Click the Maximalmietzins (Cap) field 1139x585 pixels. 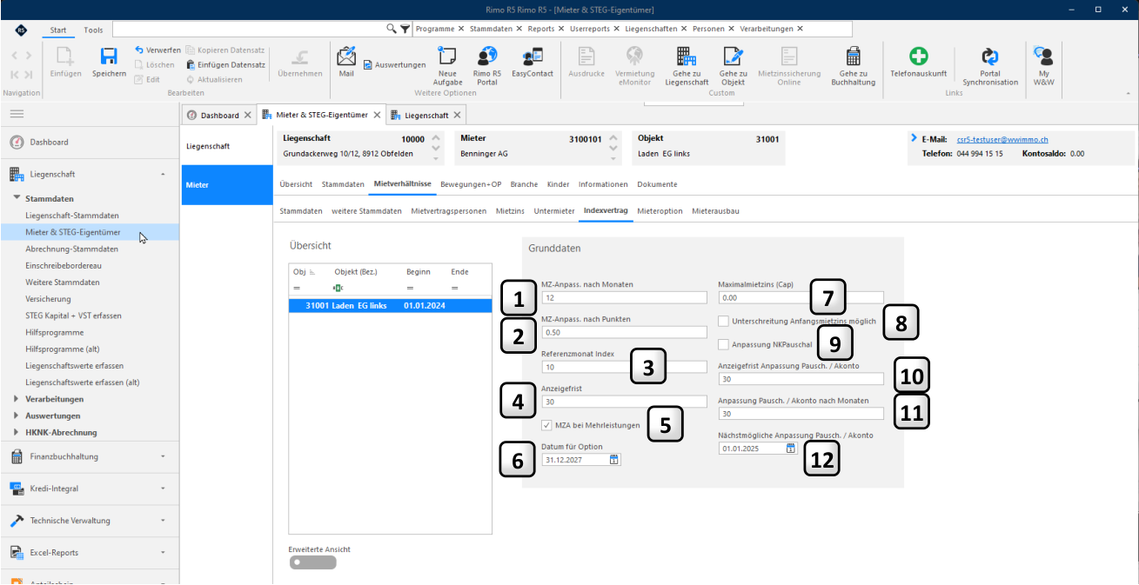(x=801, y=297)
